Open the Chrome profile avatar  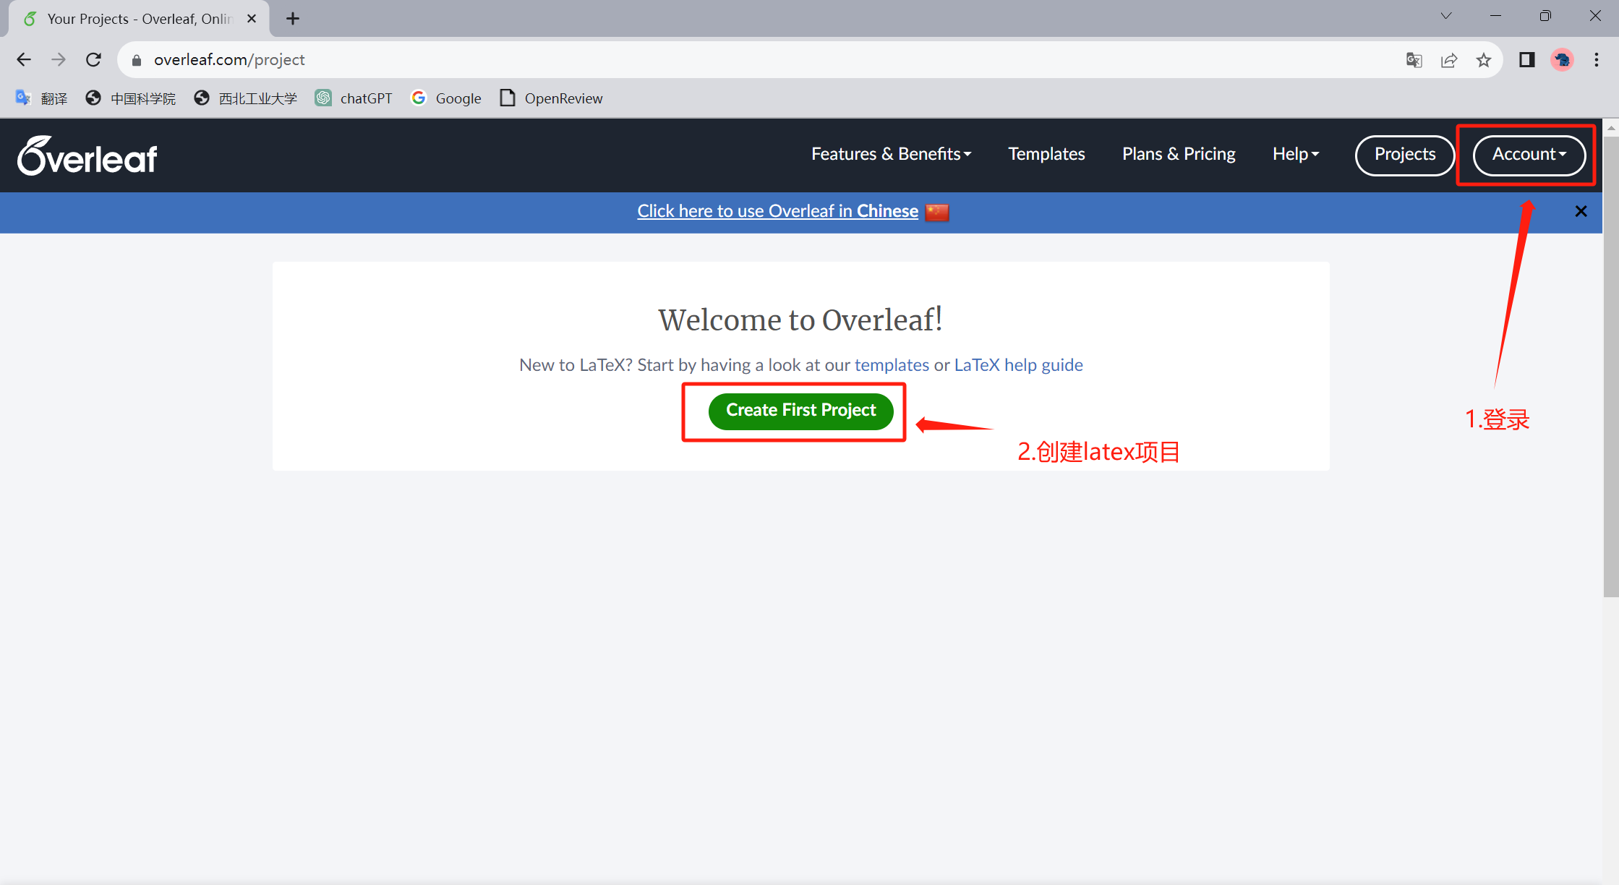point(1562,60)
